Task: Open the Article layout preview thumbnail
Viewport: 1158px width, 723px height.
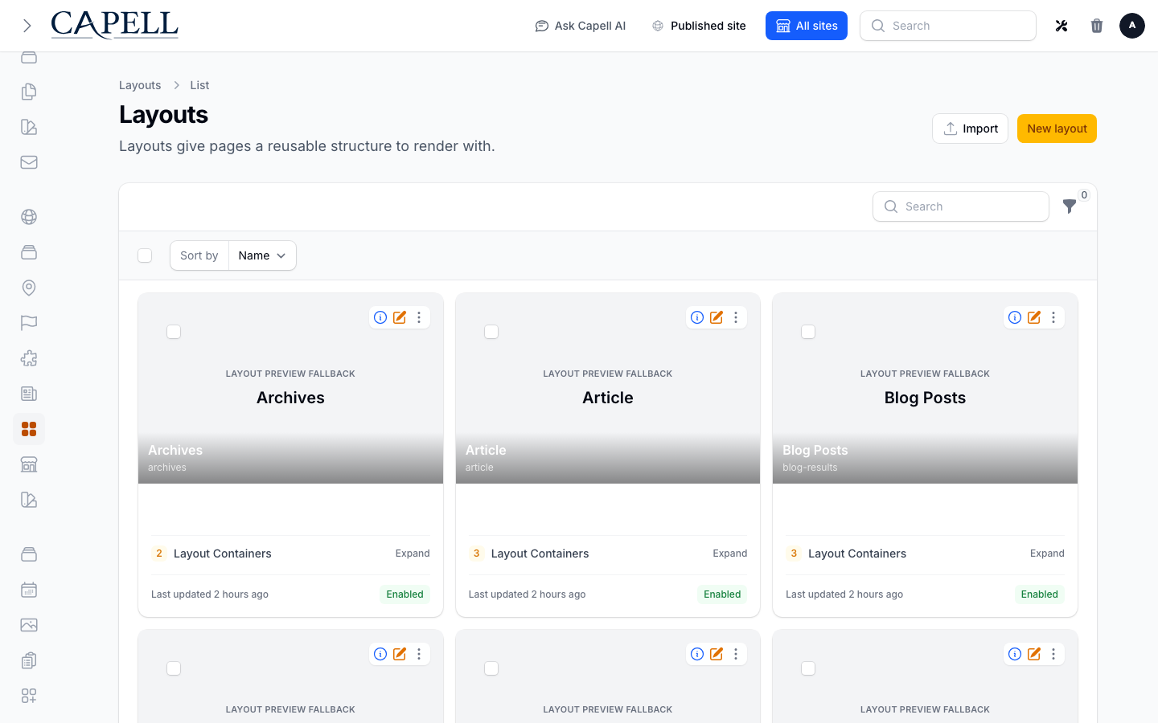Action: [x=608, y=388]
